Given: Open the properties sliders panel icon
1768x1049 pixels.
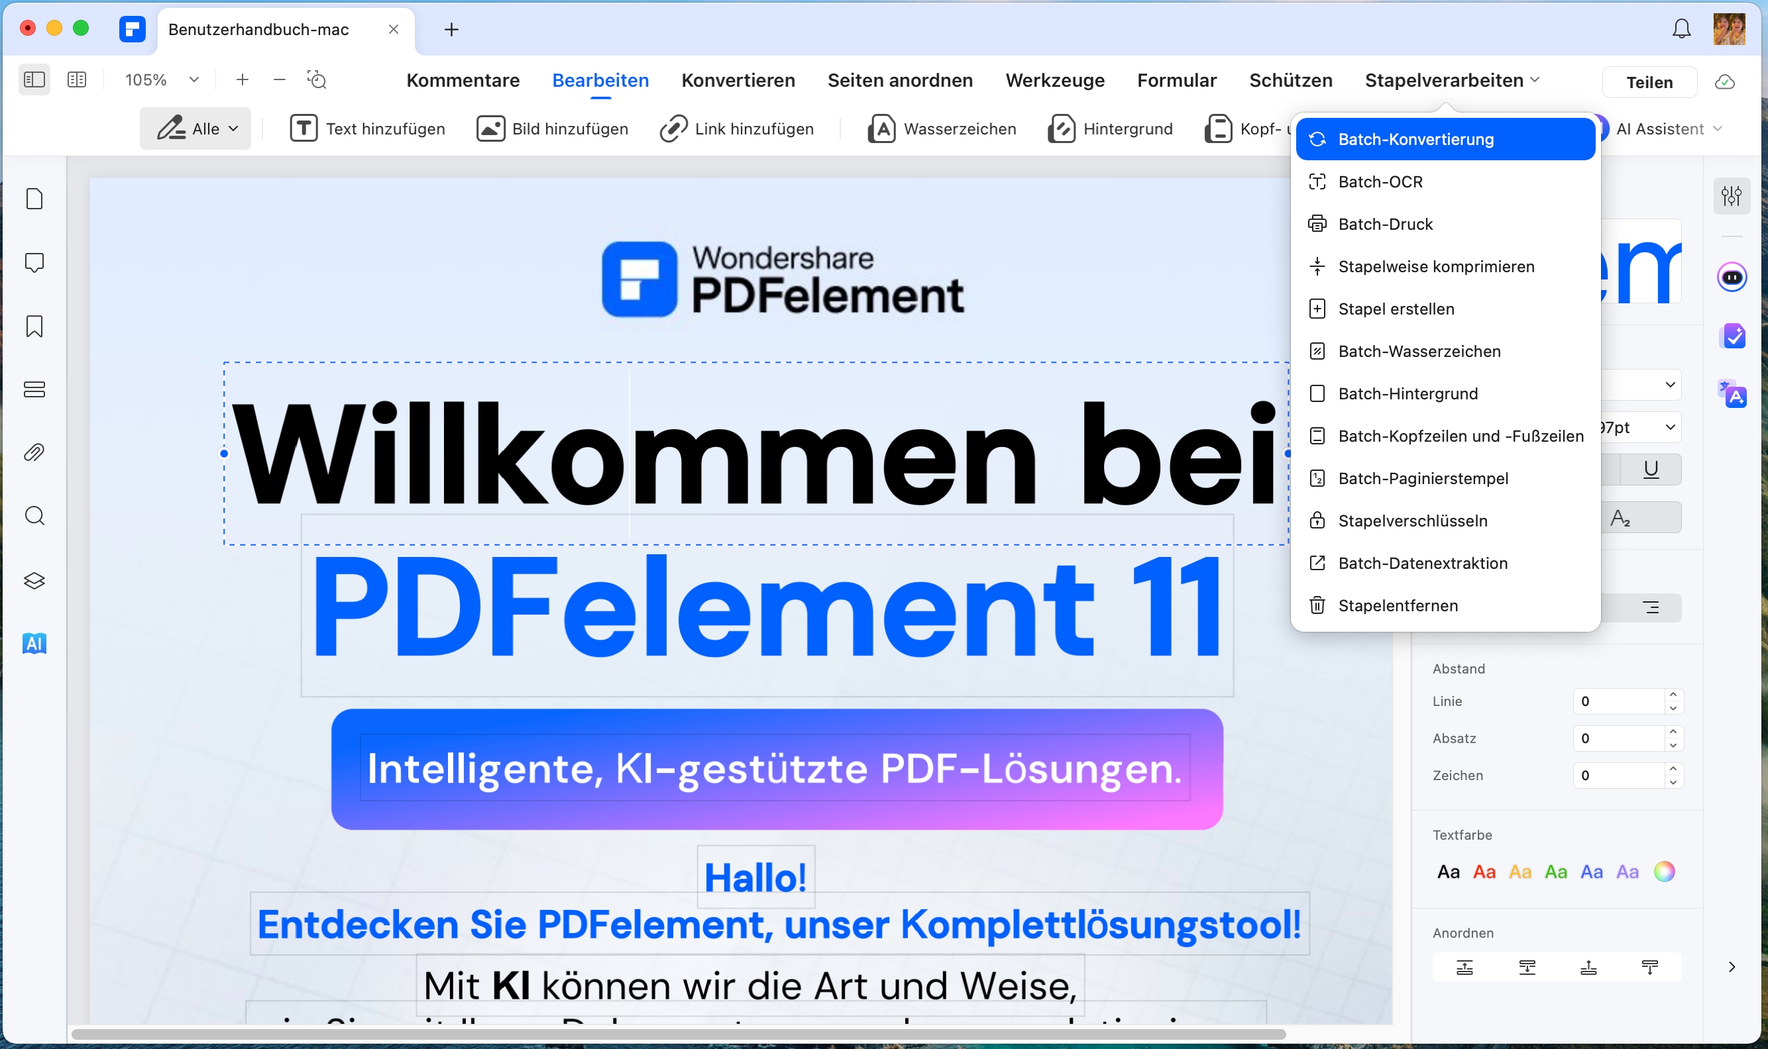Looking at the screenshot, I should click(1732, 196).
